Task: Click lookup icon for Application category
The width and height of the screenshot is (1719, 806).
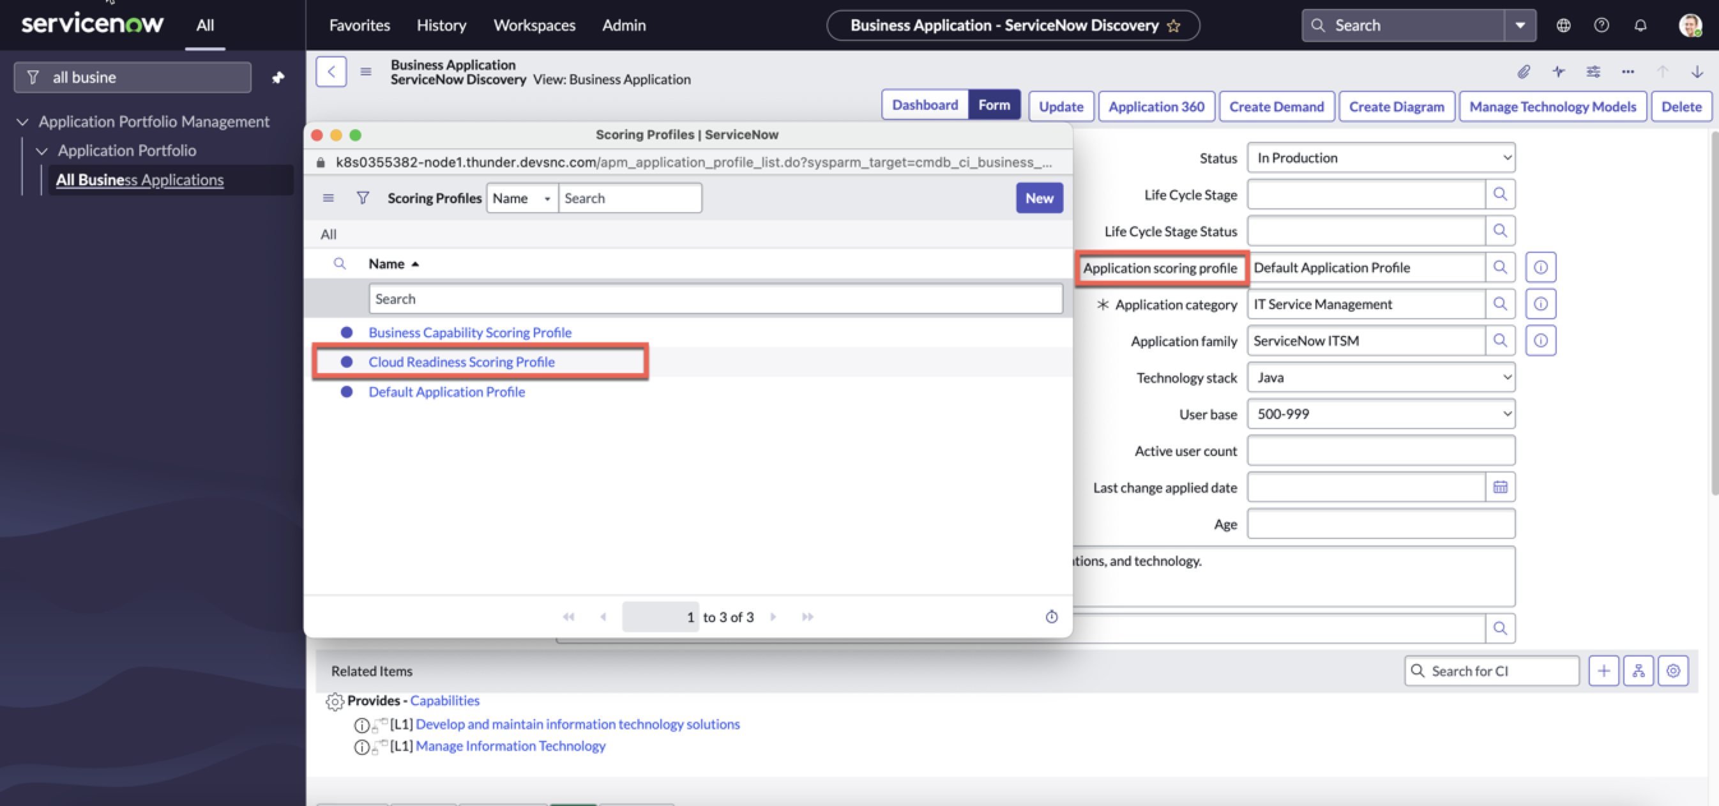Action: (x=1499, y=304)
